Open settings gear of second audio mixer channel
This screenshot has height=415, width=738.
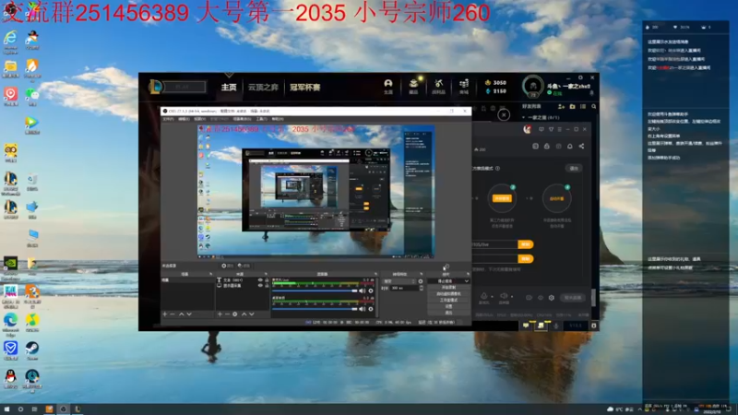click(x=371, y=309)
